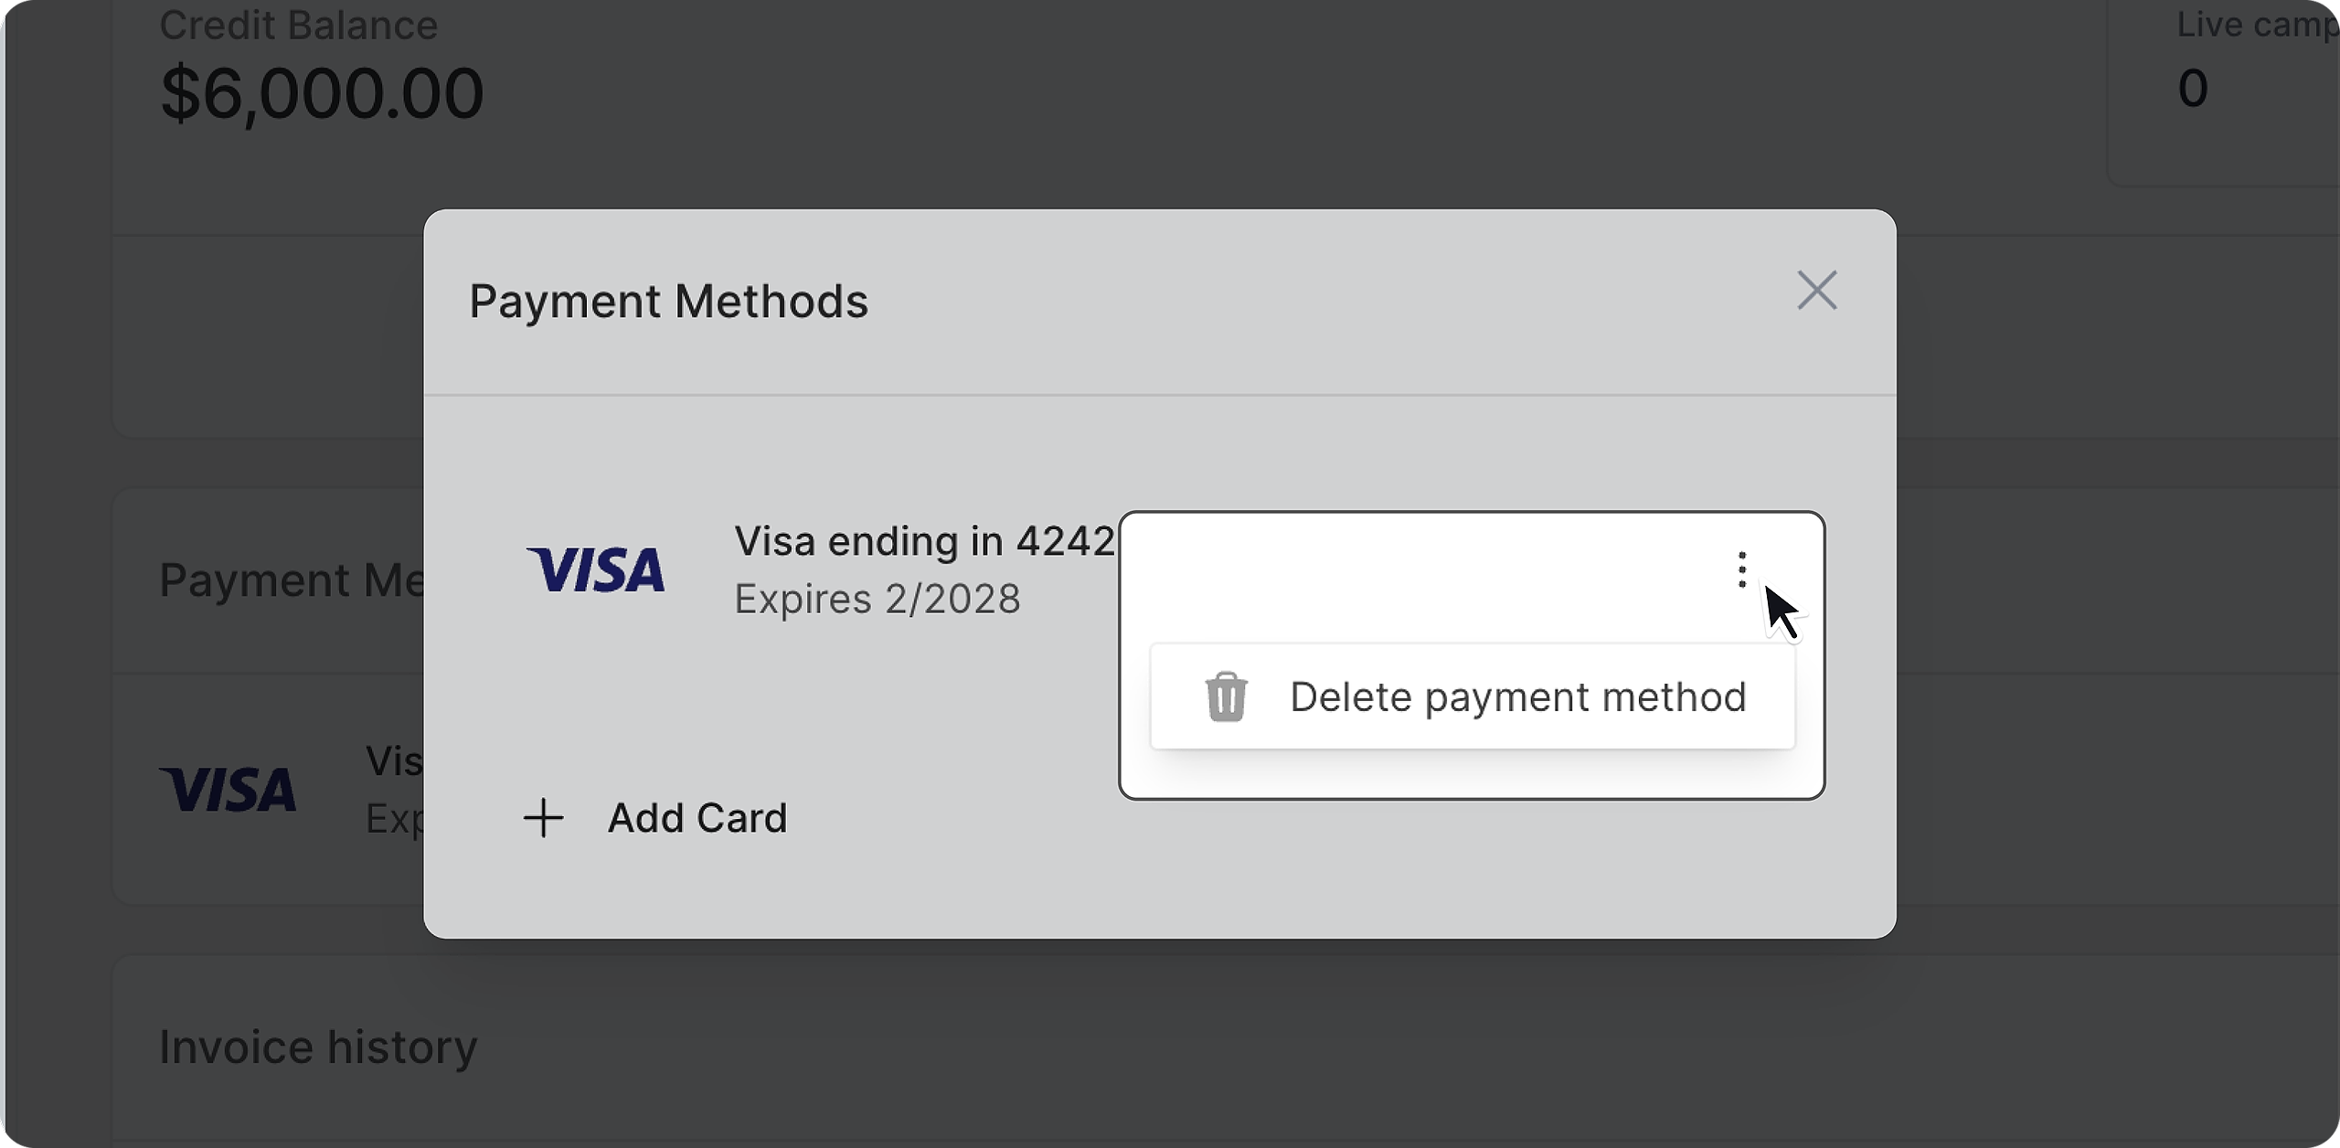This screenshot has width=2340, height=1148.
Task: Click the Credit Balance label
Action: click(x=298, y=26)
